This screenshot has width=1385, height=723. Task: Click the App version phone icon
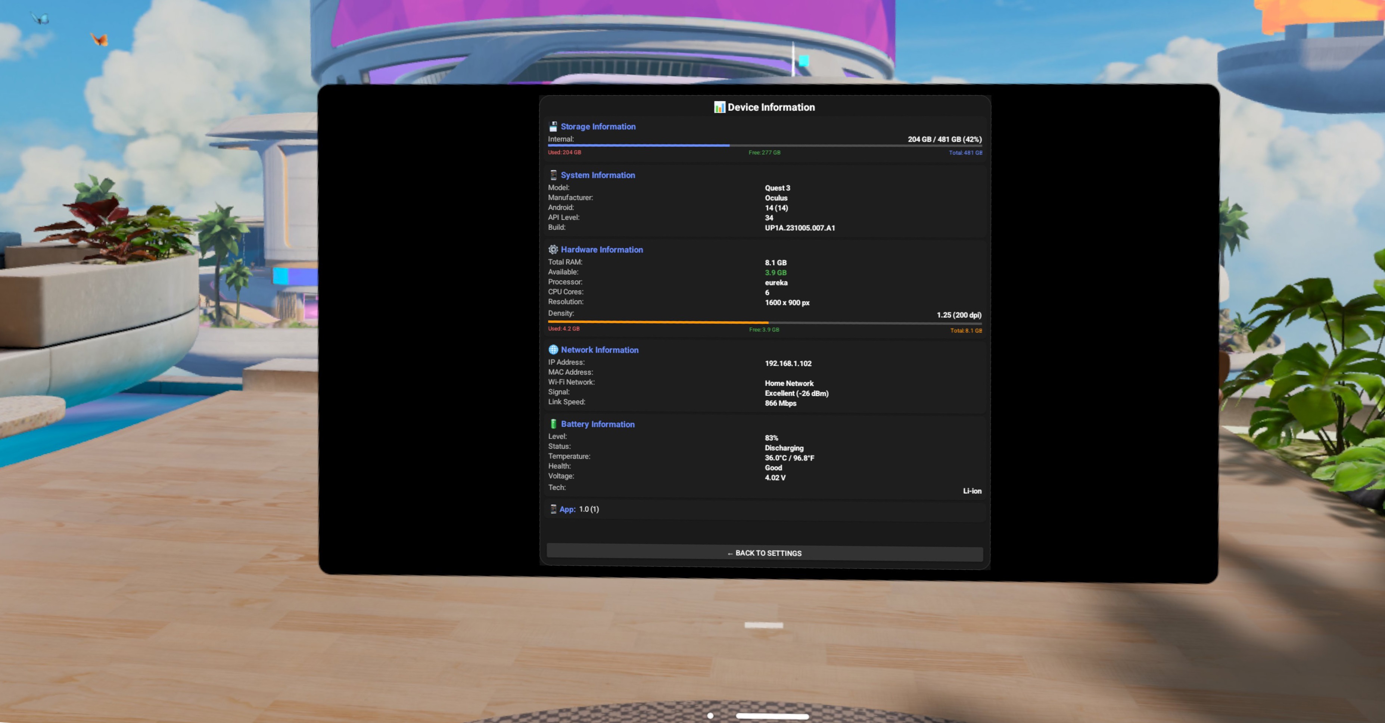[553, 508]
